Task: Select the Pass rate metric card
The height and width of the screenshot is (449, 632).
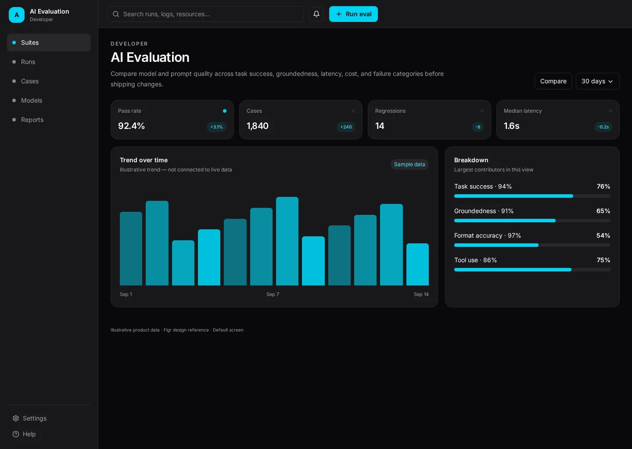Action: [x=172, y=120]
